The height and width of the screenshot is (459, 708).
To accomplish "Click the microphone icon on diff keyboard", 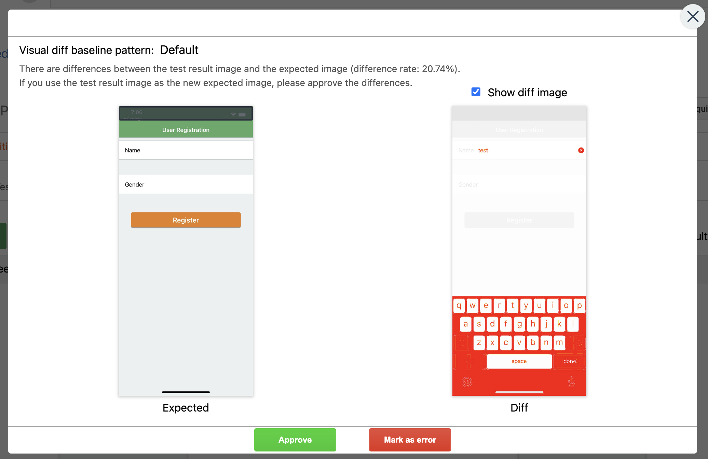I will (571, 381).
